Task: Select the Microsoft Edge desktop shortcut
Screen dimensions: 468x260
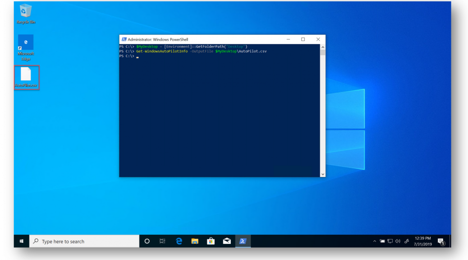Action: (26, 47)
